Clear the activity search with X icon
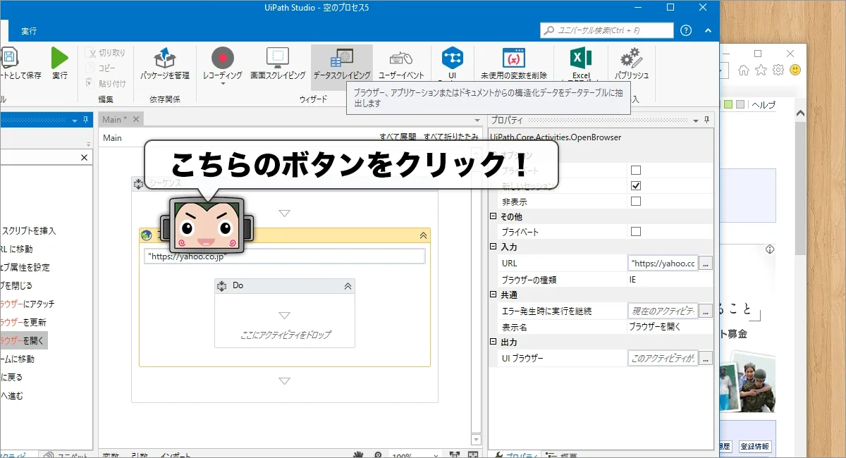This screenshot has height=458, width=846. pos(84,158)
